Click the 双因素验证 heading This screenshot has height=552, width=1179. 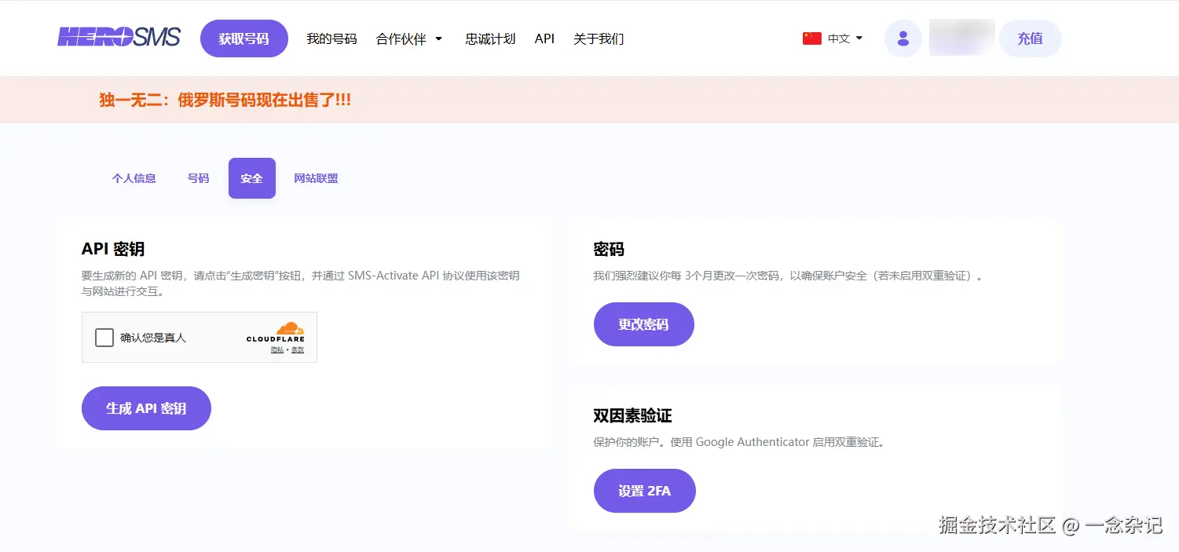tap(632, 415)
